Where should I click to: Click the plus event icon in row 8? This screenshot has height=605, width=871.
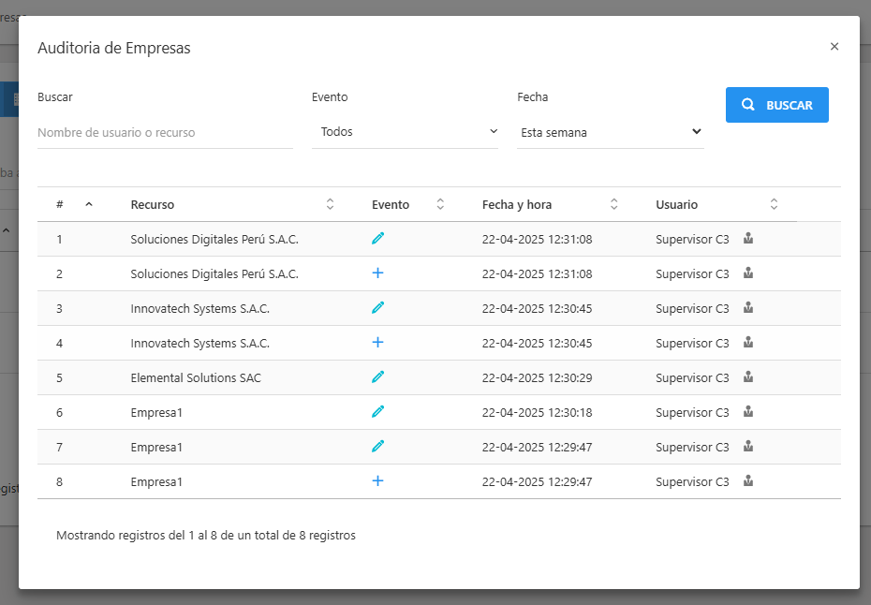(377, 481)
